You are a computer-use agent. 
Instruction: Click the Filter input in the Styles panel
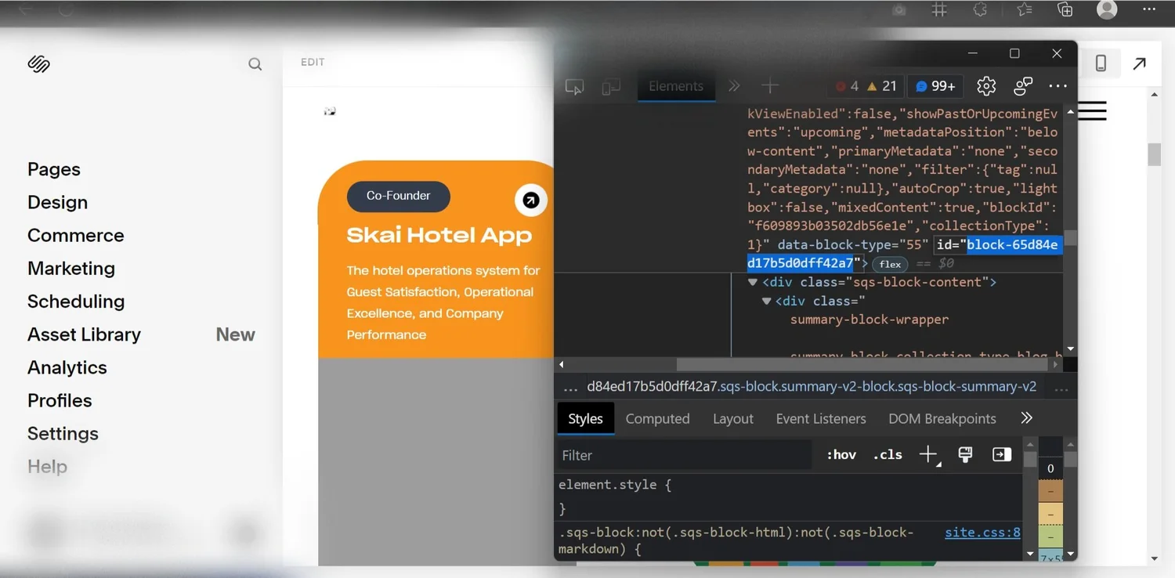tap(681, 454)
